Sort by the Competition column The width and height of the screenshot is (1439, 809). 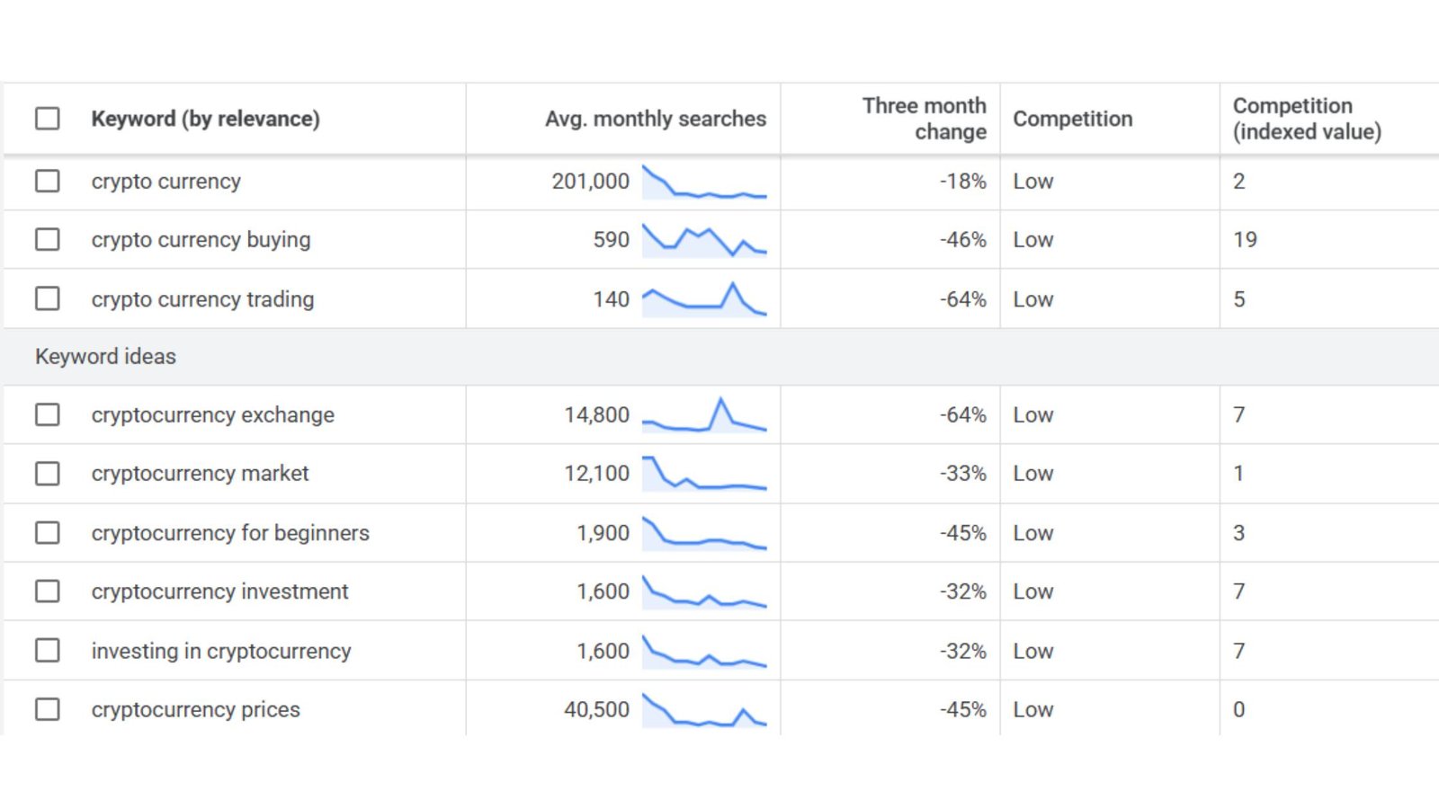pyautogui.click(x=1073, y=118)
